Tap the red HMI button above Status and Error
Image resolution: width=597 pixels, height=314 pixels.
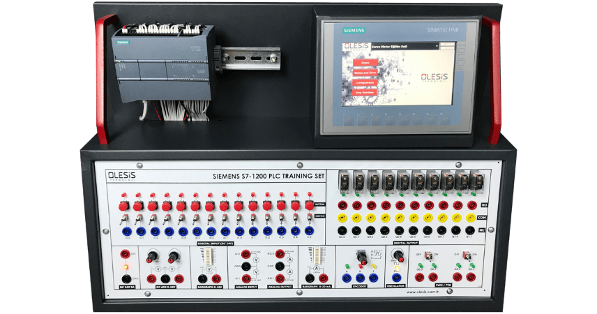click(x=365, y=63)
